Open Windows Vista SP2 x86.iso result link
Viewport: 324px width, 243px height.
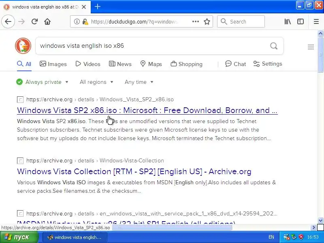pyautogui.click(x=147, y=110)
